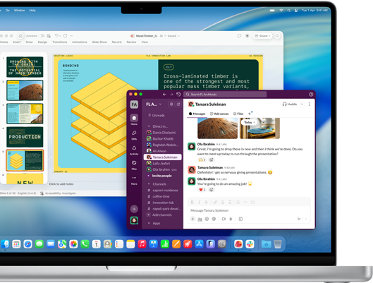Go forward using Slack's forward arrow
The image size is (373, 283).
(x=171, y=95)
